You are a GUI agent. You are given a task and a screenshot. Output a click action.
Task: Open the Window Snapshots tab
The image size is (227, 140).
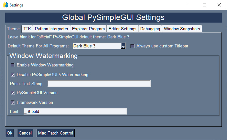tap(182, 29)
